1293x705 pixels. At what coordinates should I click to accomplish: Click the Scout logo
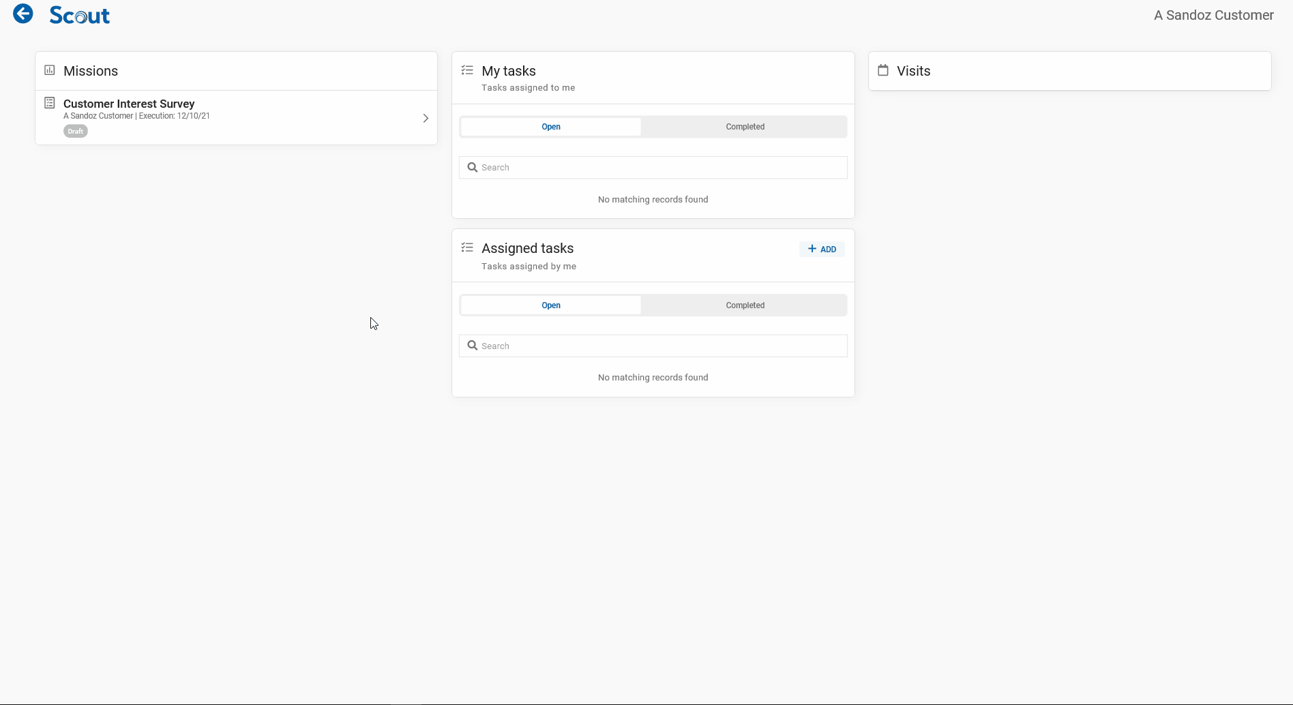click(x=79, y=16)
